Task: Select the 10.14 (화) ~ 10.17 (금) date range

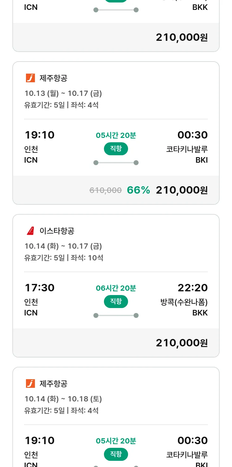Action: click(x=63, y=246)
